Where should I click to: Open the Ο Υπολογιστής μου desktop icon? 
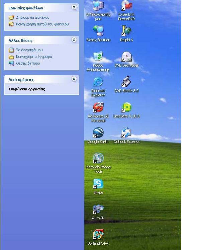[x=98, y=6]
